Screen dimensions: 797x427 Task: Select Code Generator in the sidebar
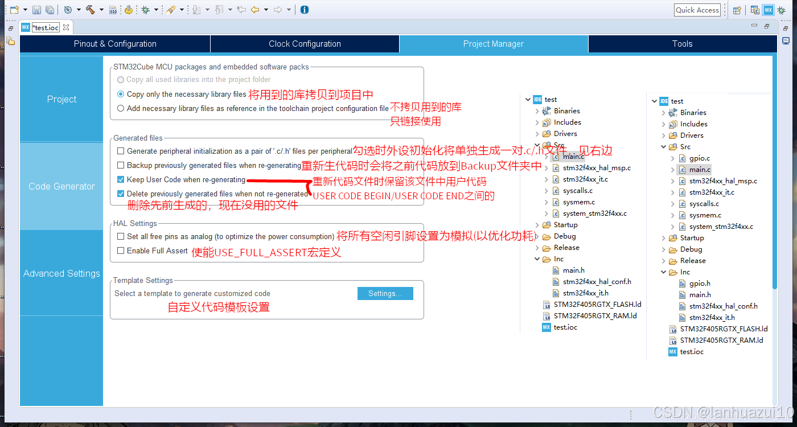tap(61, 186)
